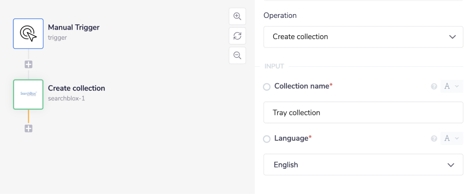Add a step below Create collection
This screenshot has width=471, height=194.
(28, 128)
